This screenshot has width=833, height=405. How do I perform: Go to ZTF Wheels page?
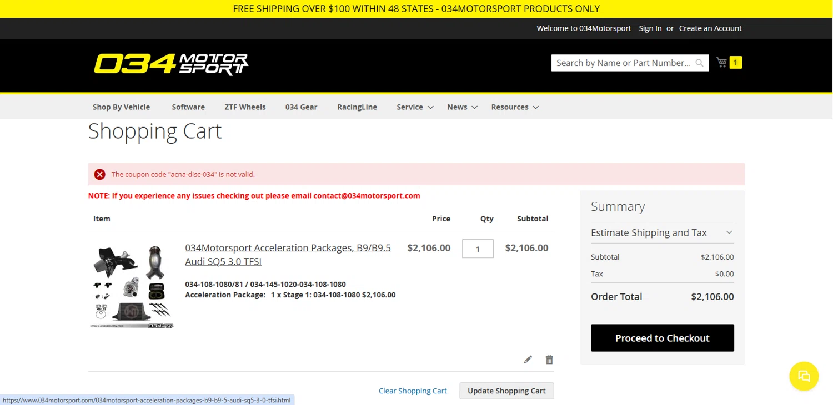click(x=245, y=107)
